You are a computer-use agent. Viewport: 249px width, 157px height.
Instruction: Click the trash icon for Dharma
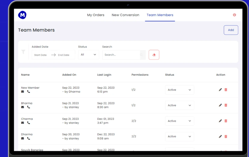(x=226, y=136)
